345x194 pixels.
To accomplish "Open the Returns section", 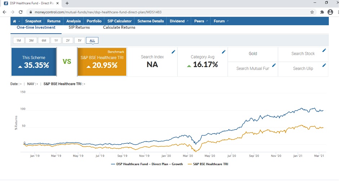I will pos(54,21).
